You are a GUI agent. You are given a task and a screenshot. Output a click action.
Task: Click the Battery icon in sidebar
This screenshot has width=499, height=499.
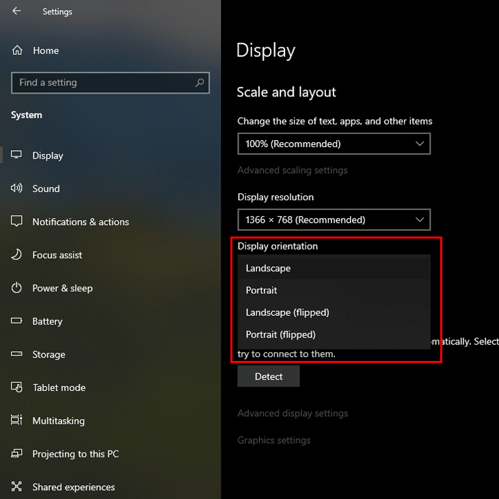point(17,321)
